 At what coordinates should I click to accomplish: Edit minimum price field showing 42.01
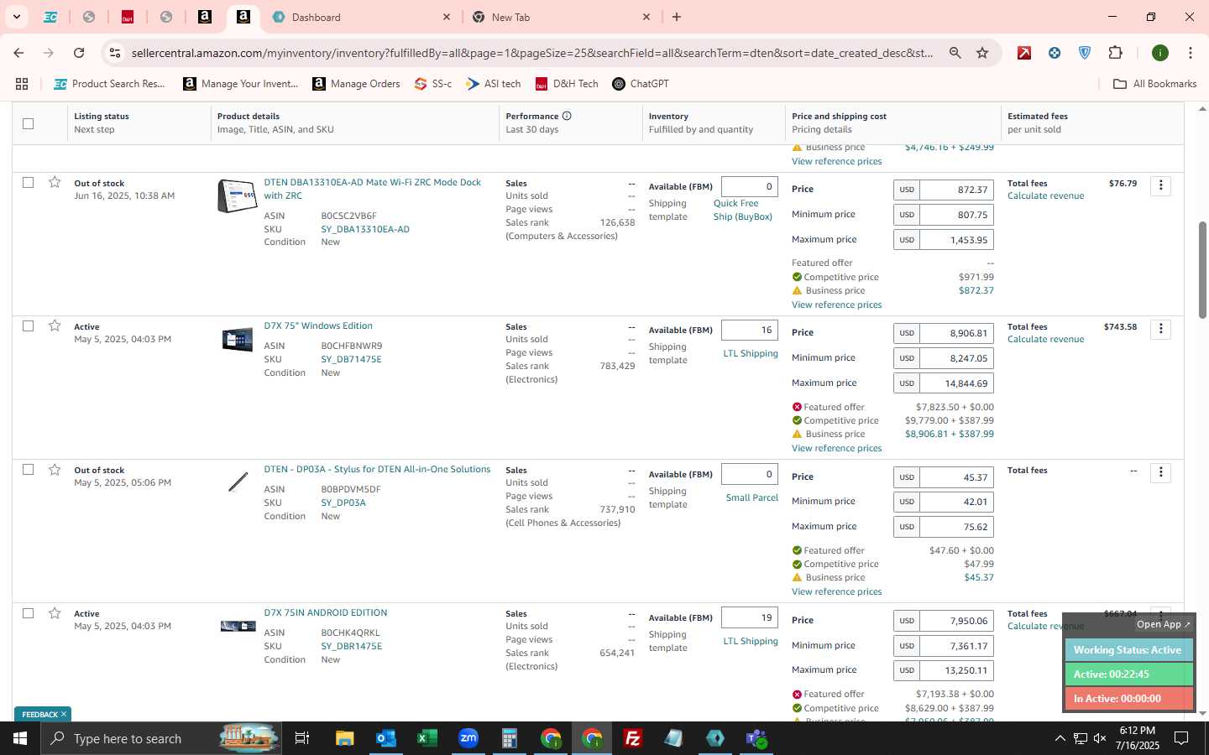pyautogui.click(x=956, y=502)
